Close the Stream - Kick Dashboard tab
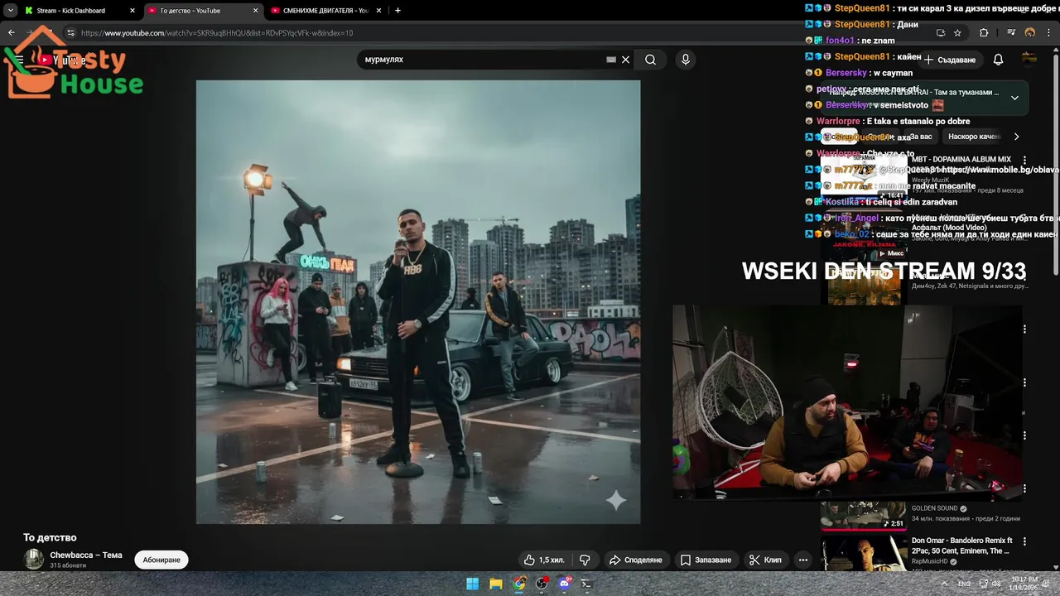Image resolution: width=1060 pixels, height=596 pixels. coord(132,11)
